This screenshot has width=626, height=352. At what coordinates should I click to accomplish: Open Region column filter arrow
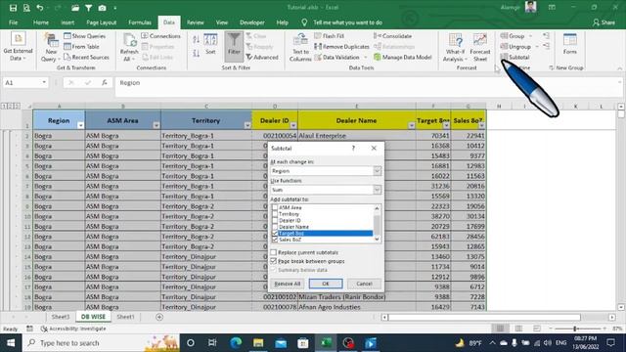[80, 125]
